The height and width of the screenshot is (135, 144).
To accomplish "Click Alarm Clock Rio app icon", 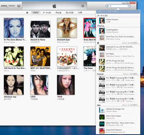I will pos(102,124).
